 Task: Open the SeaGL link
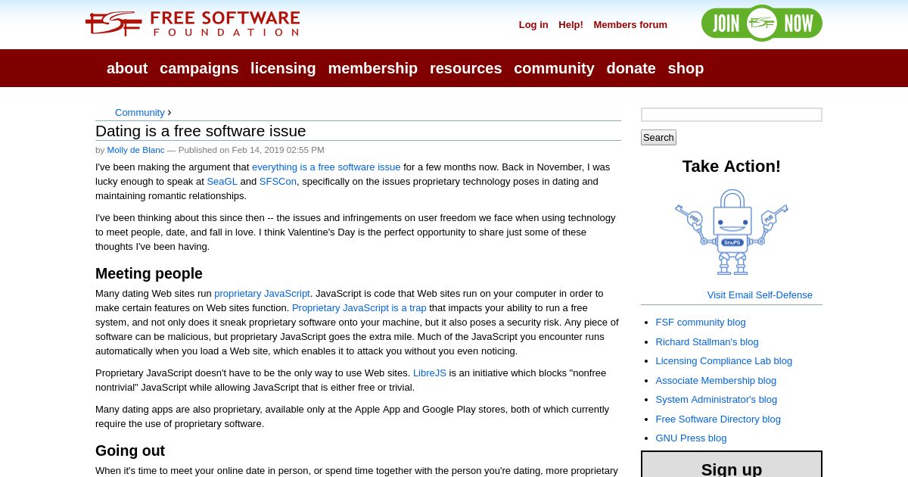[222, 182]
